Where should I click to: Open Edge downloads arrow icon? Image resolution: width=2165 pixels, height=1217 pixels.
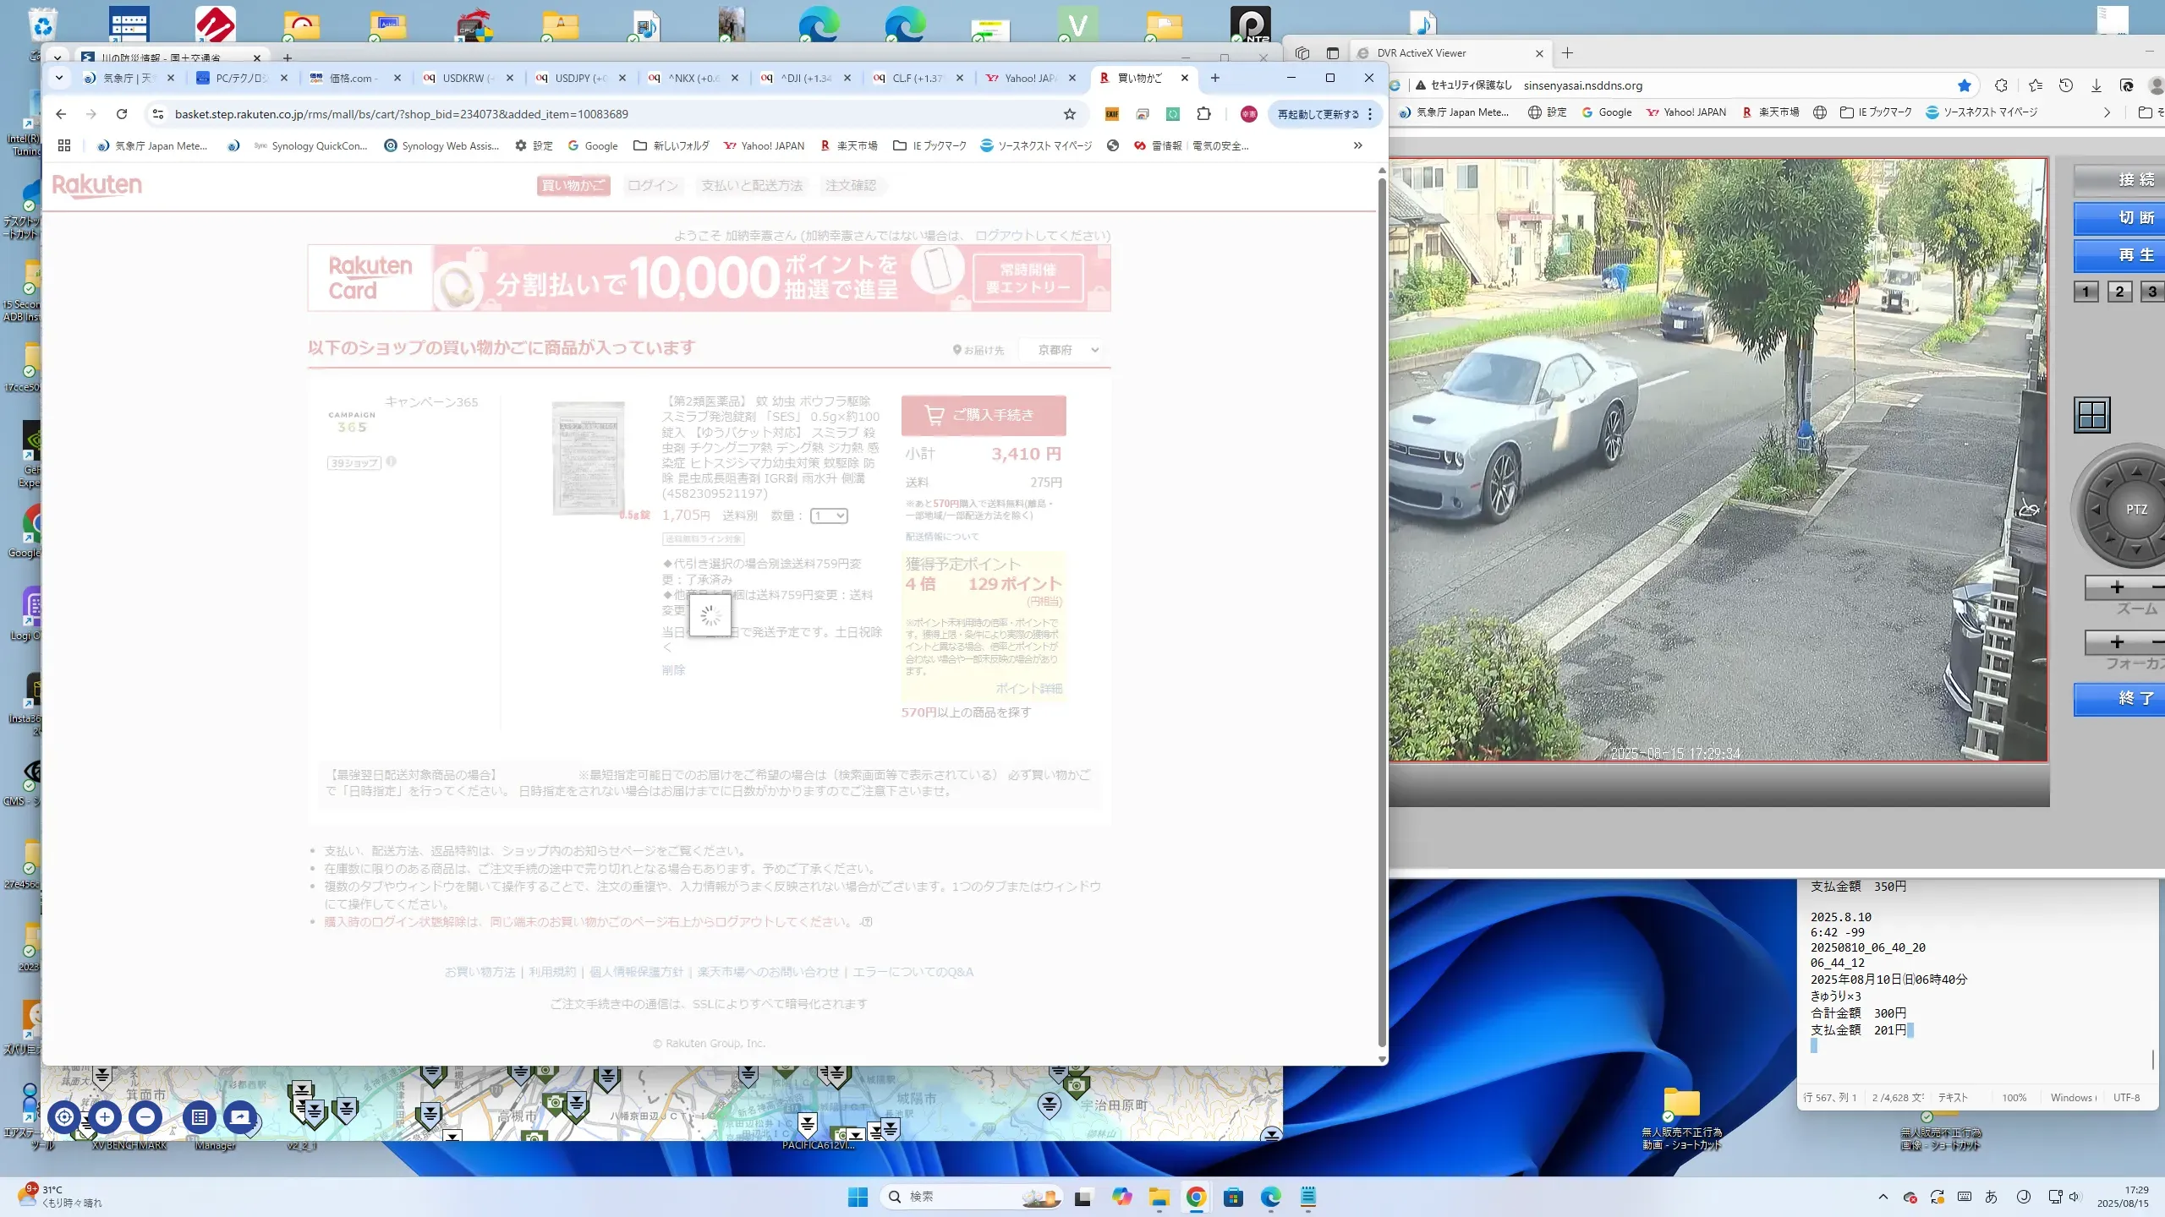pos(2096,85)
